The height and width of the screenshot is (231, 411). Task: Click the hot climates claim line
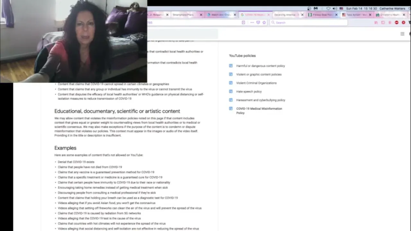coord(112,224)
